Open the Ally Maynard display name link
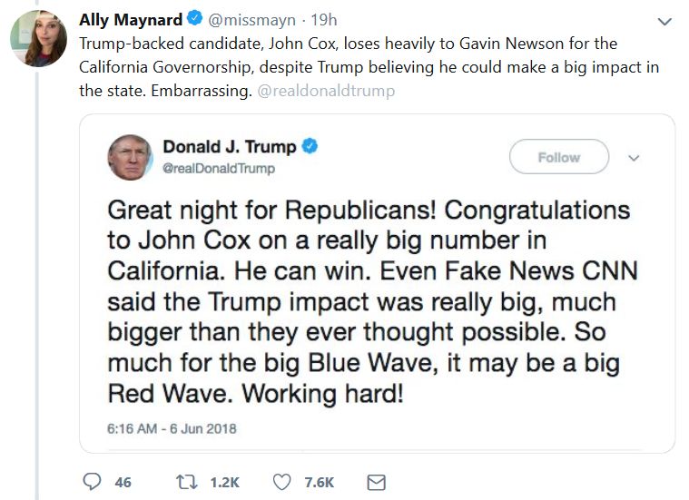Screen dimensions: 689x500 [x=130, y=20]
